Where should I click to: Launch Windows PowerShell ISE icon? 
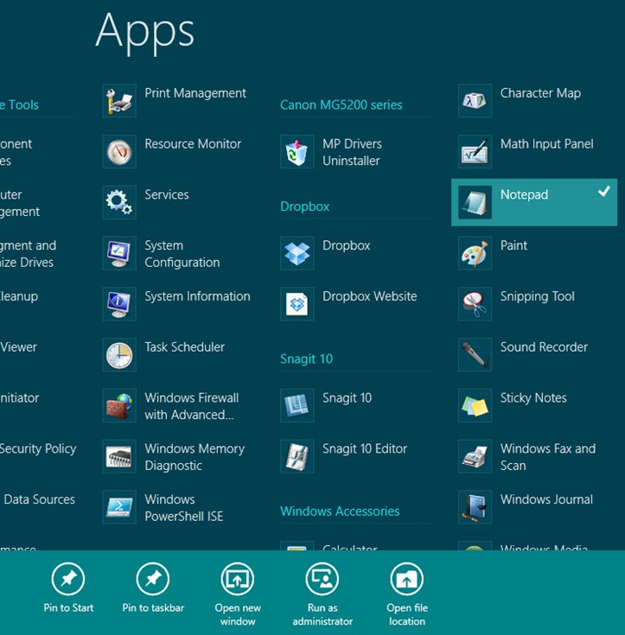119,508
